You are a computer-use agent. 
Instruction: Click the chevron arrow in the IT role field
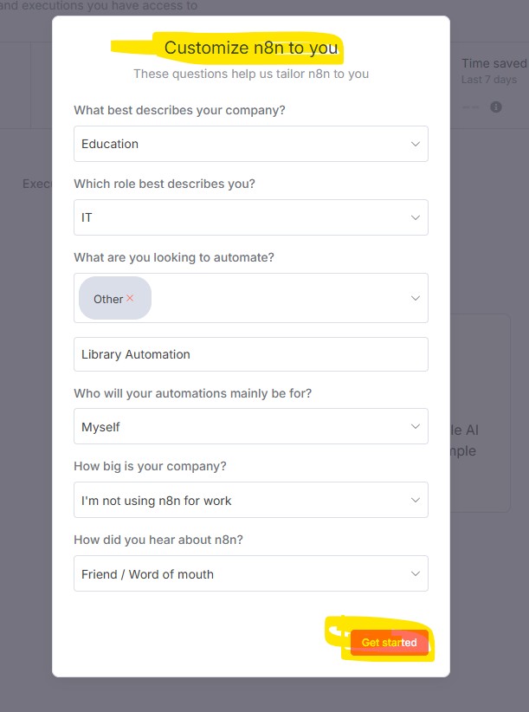tap(416, 217)
